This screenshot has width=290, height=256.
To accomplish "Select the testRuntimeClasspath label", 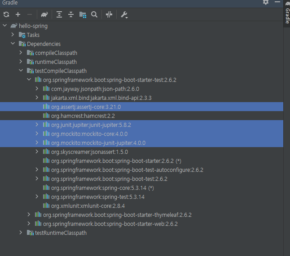I will click(61, 233).
